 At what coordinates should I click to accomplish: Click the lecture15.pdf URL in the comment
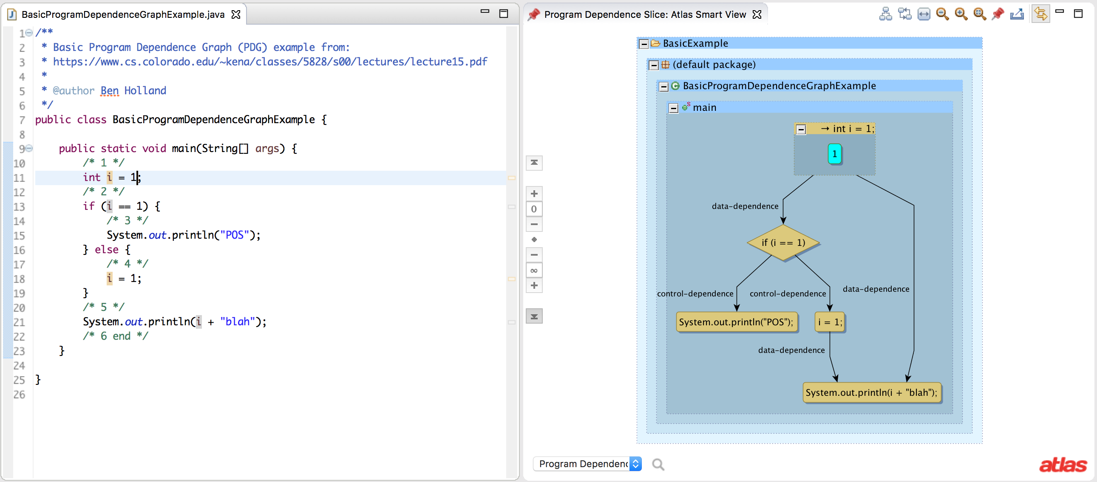270,62
